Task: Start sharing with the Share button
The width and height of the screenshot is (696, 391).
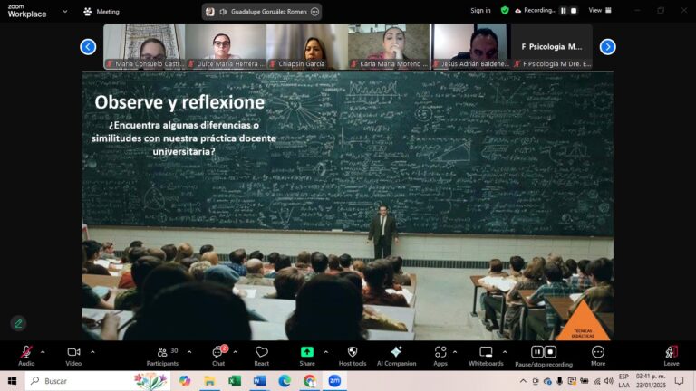Action: click(x=306, y=357)
